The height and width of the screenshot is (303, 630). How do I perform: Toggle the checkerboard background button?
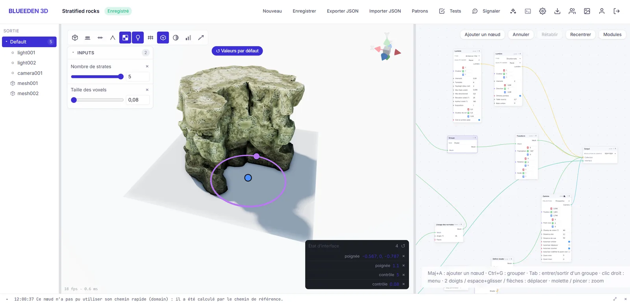click(x=125, y=38)
